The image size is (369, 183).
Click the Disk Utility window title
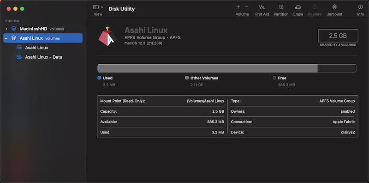[121, 9]
